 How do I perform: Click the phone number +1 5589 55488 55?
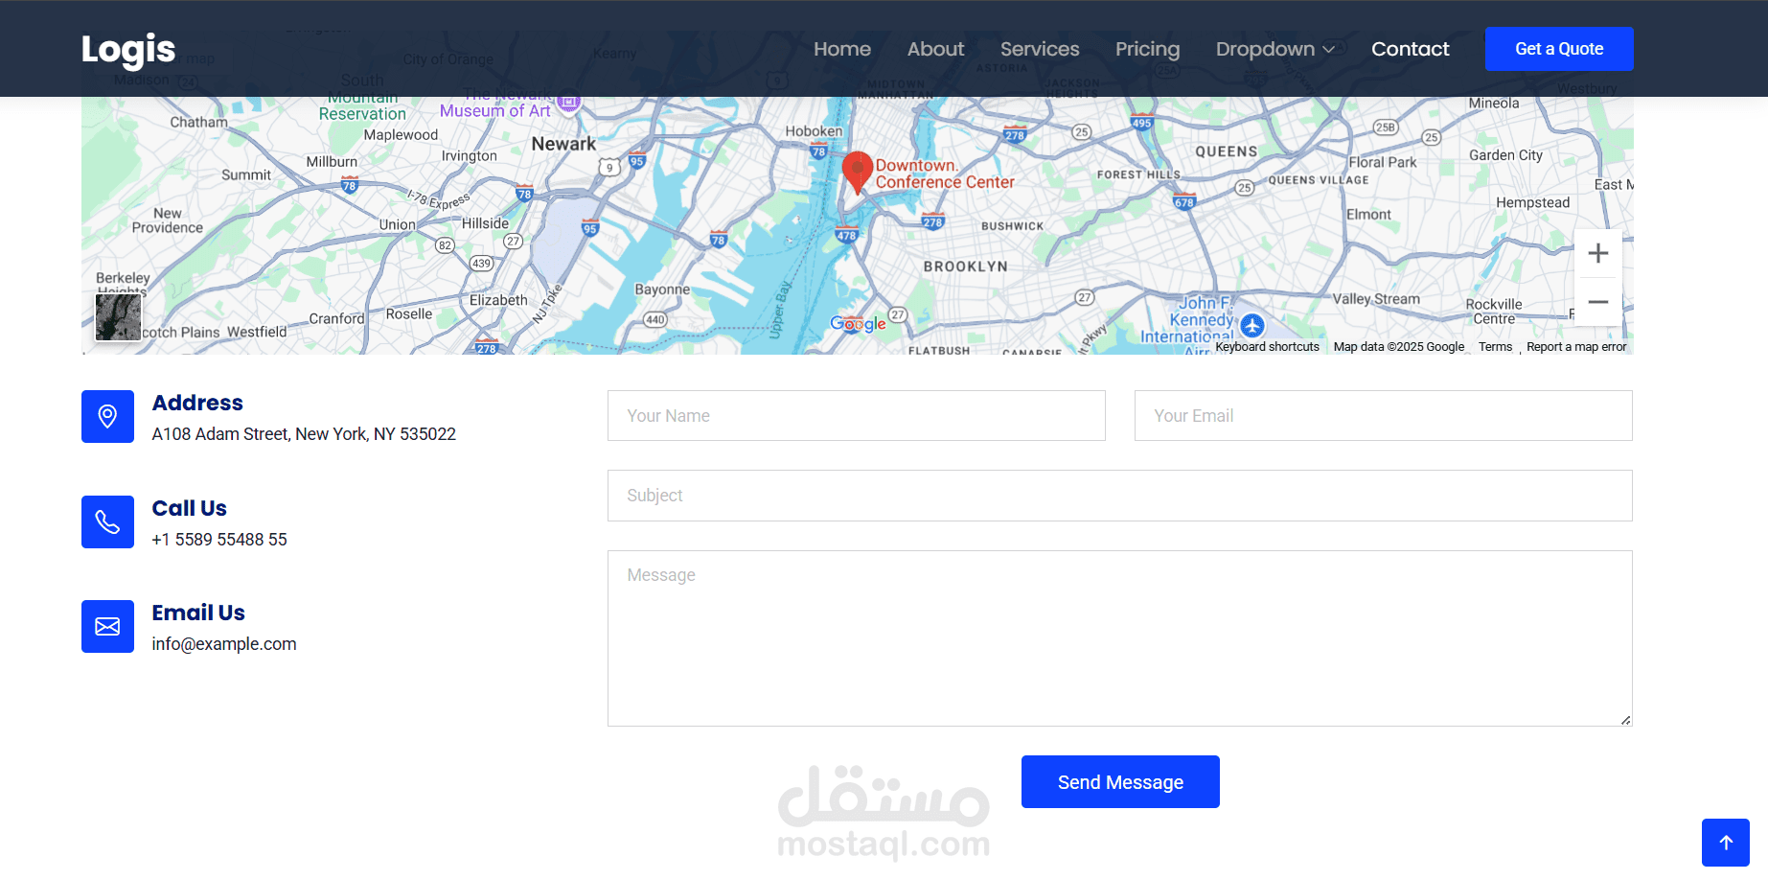pyautogui.click(x=219, y=540)
